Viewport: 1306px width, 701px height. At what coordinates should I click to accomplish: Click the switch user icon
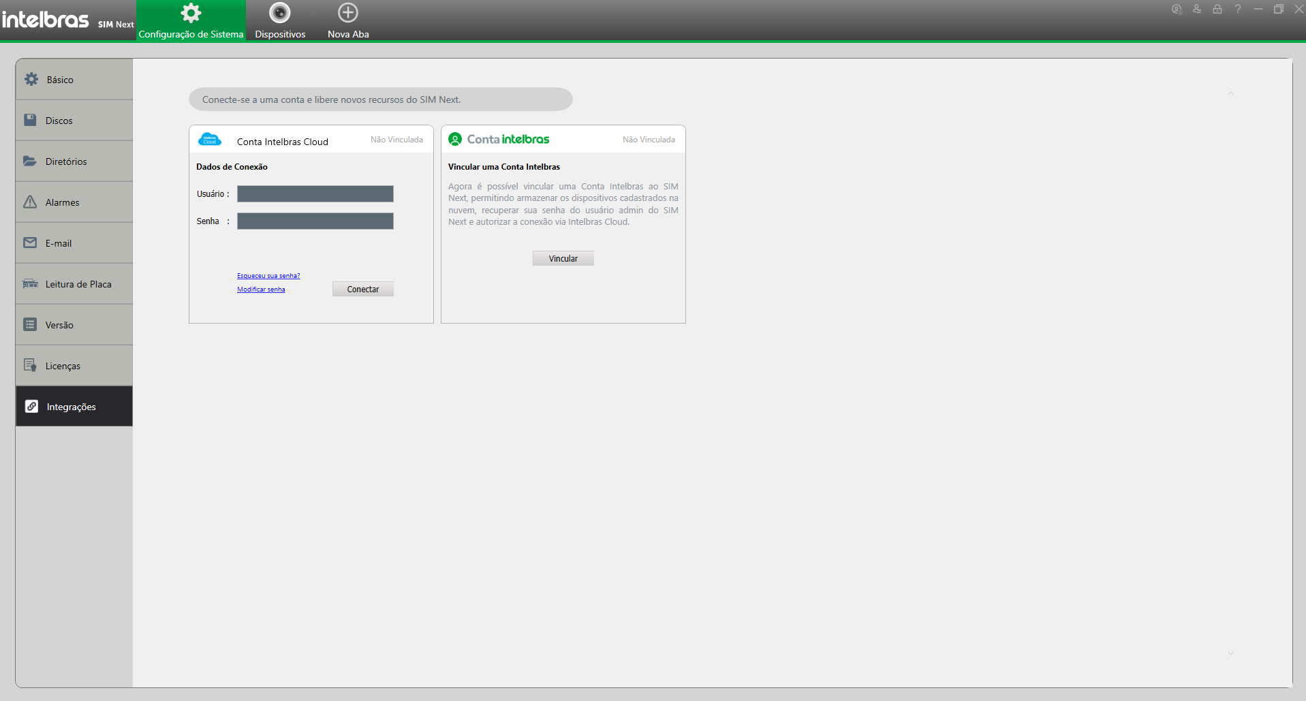click(1197, 9)
